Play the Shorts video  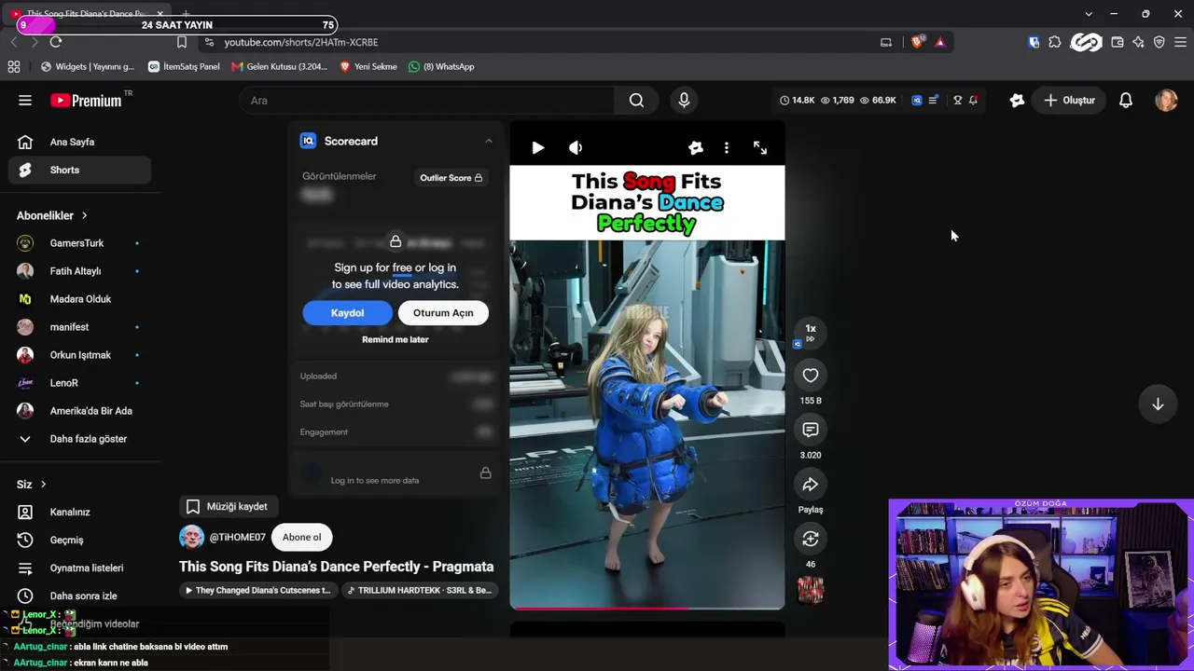537,147
